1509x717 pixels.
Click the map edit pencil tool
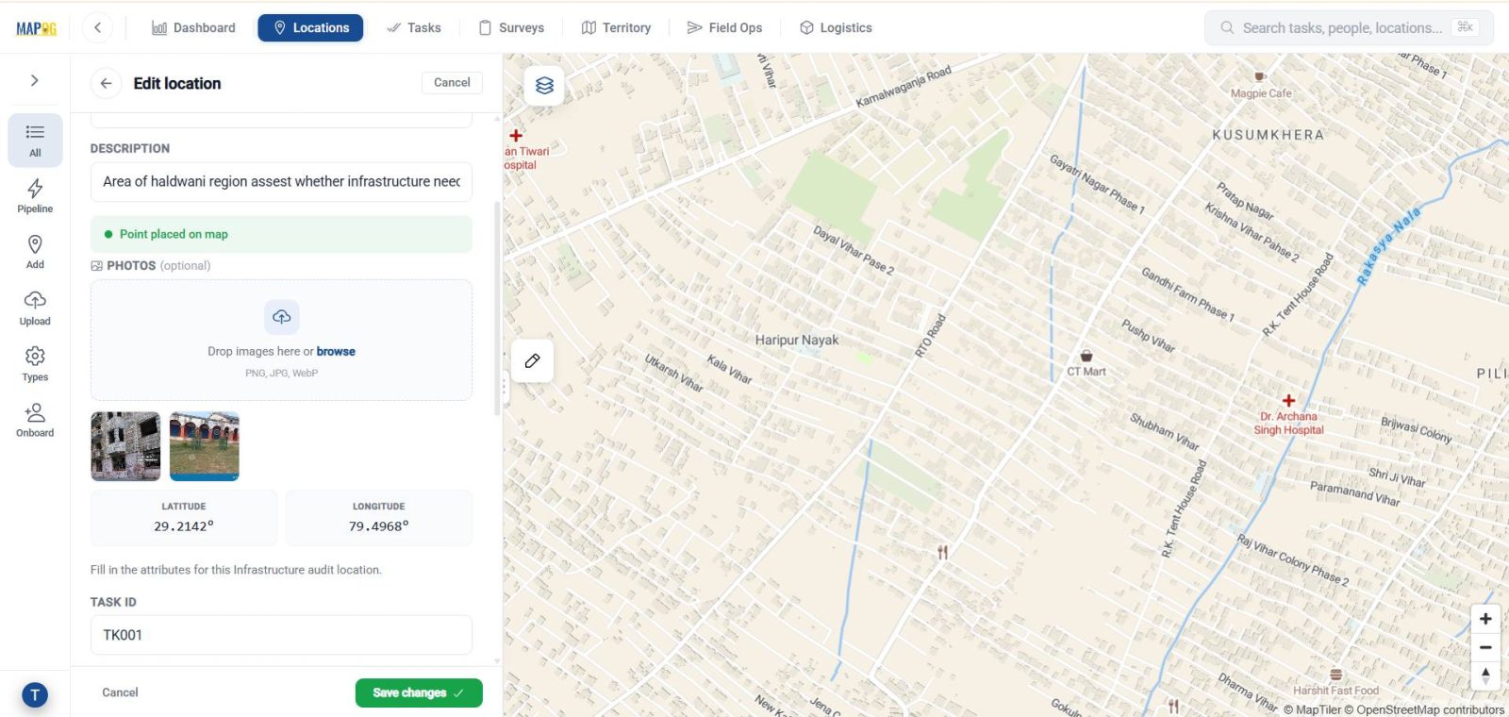532,361
